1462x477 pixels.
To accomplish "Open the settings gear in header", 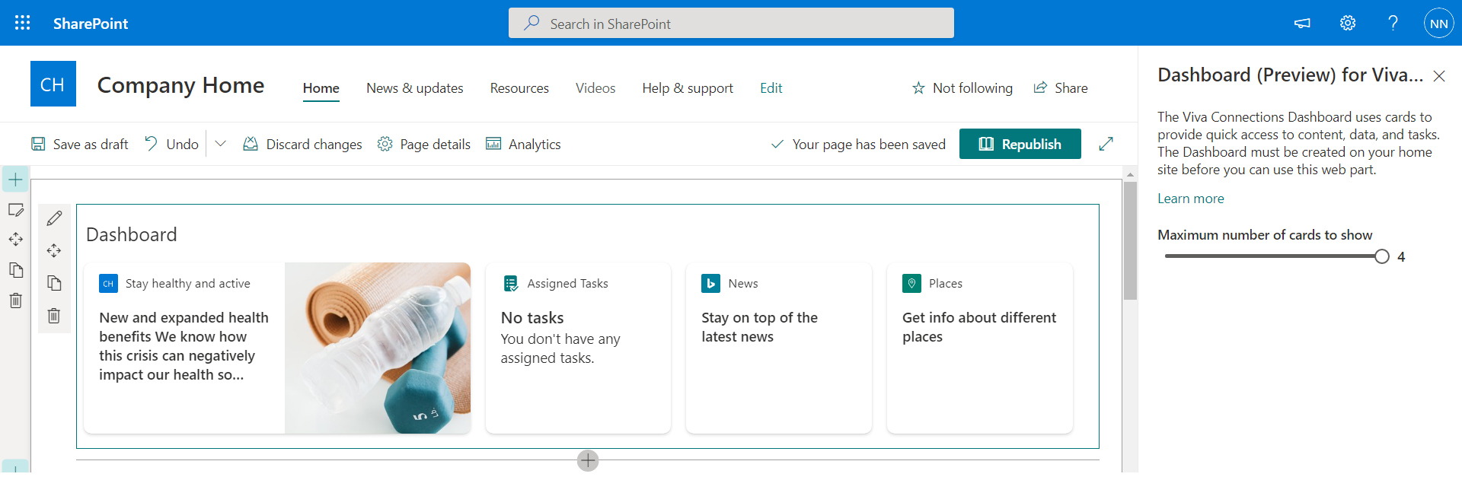I will (1347, 23).
